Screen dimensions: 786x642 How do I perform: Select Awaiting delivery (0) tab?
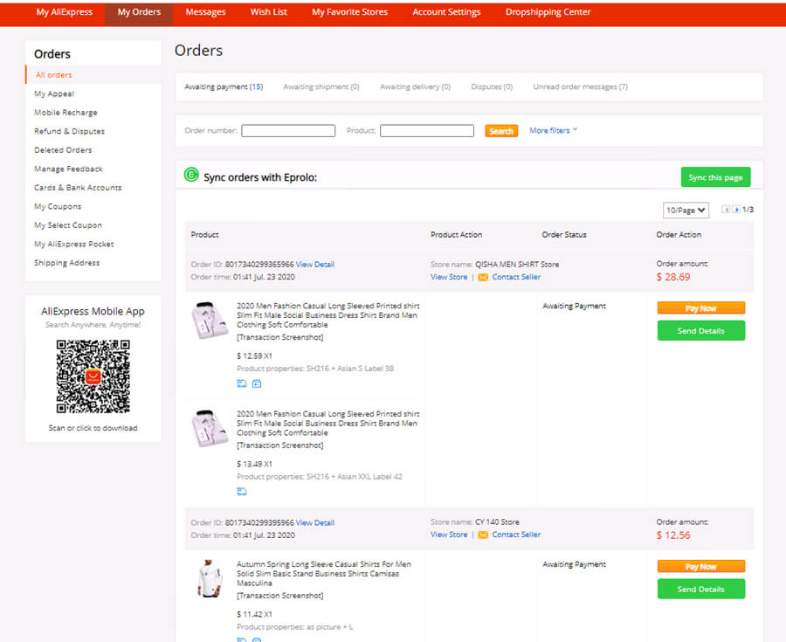(x=415, y=86)
